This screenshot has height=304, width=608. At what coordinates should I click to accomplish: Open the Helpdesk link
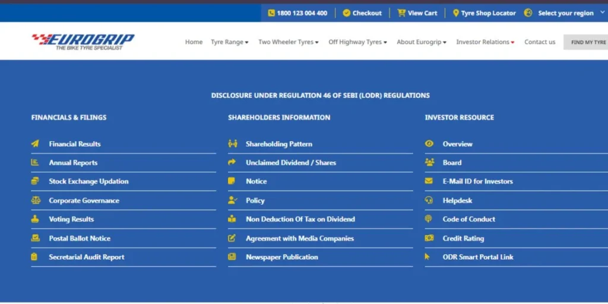tap(457, 201)
